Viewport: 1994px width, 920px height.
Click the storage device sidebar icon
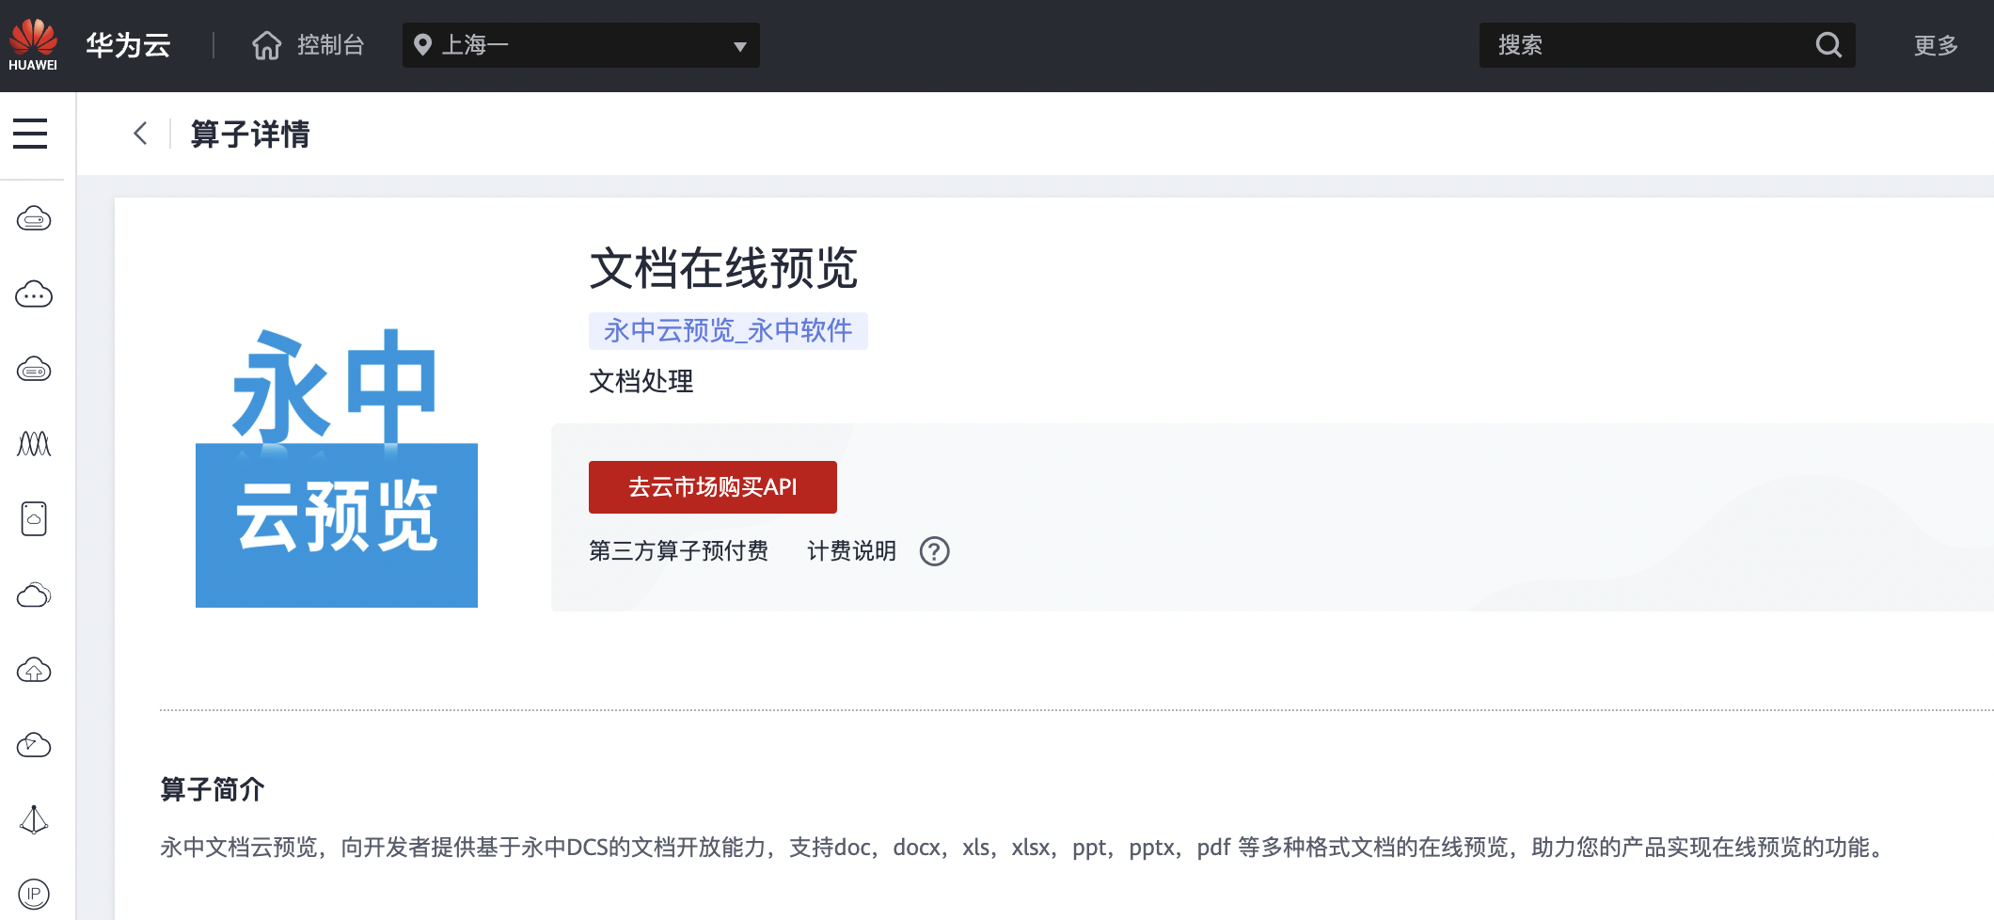[x=34, y=518]
